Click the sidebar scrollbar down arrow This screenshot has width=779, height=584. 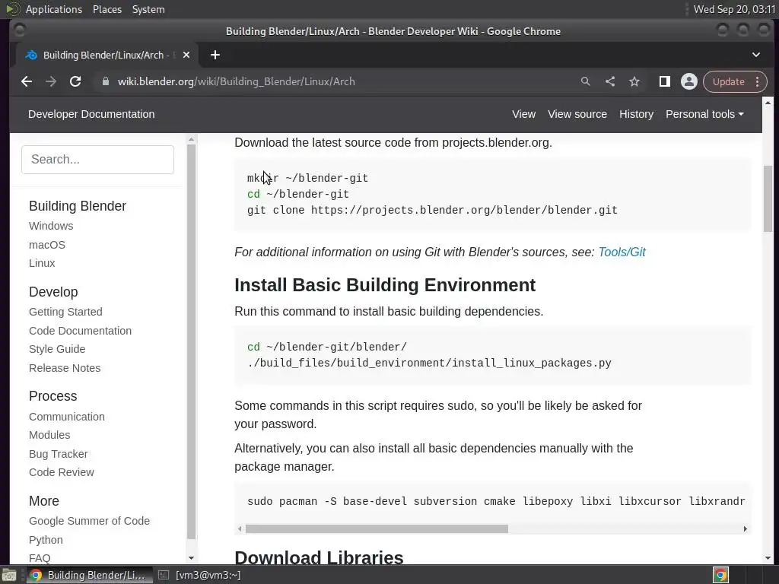[x=191, y=558]
